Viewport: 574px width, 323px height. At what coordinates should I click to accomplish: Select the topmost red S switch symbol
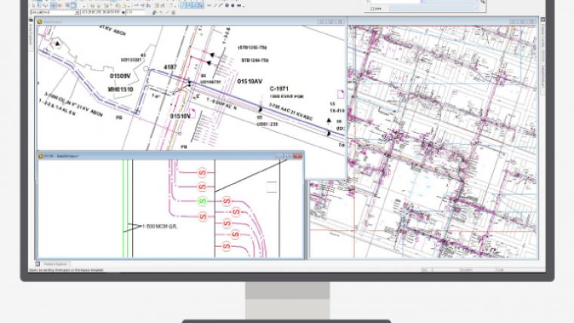[202, 172]
